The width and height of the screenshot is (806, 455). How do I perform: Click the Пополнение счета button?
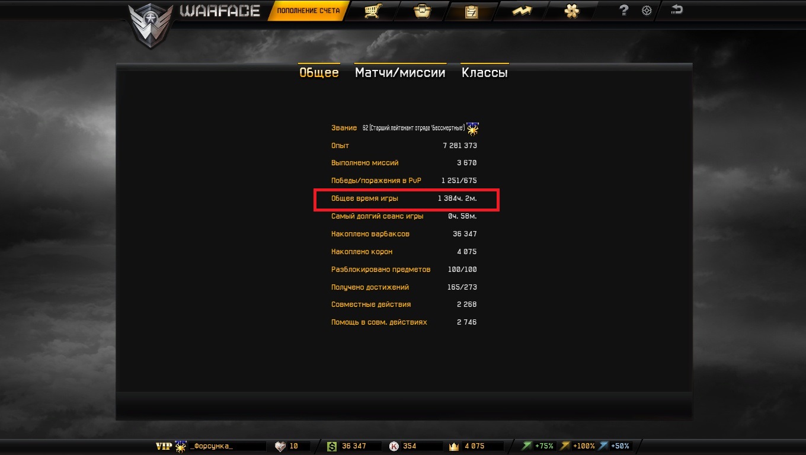308,11
